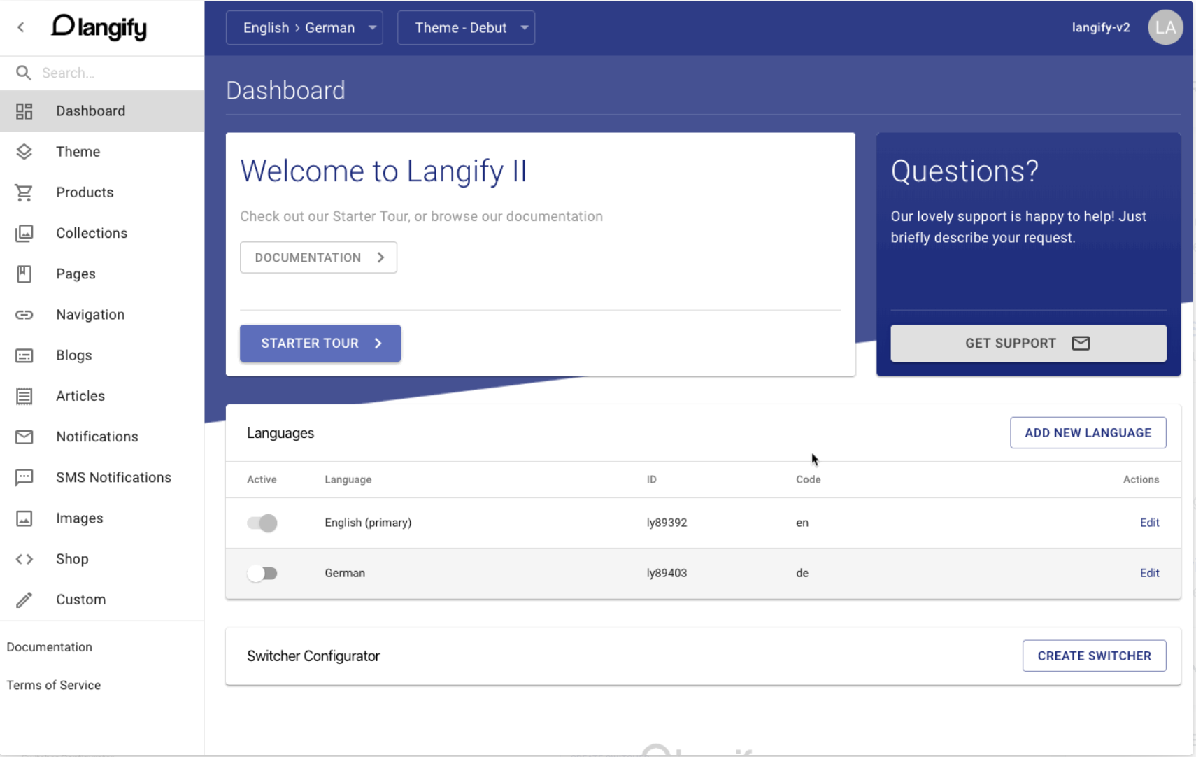
Task: Click the LA user avatar
Action: click(x=1165, y=27)
